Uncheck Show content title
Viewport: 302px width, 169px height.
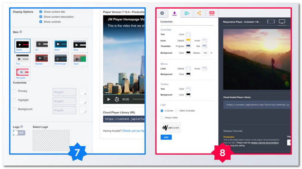click(41, 12)
